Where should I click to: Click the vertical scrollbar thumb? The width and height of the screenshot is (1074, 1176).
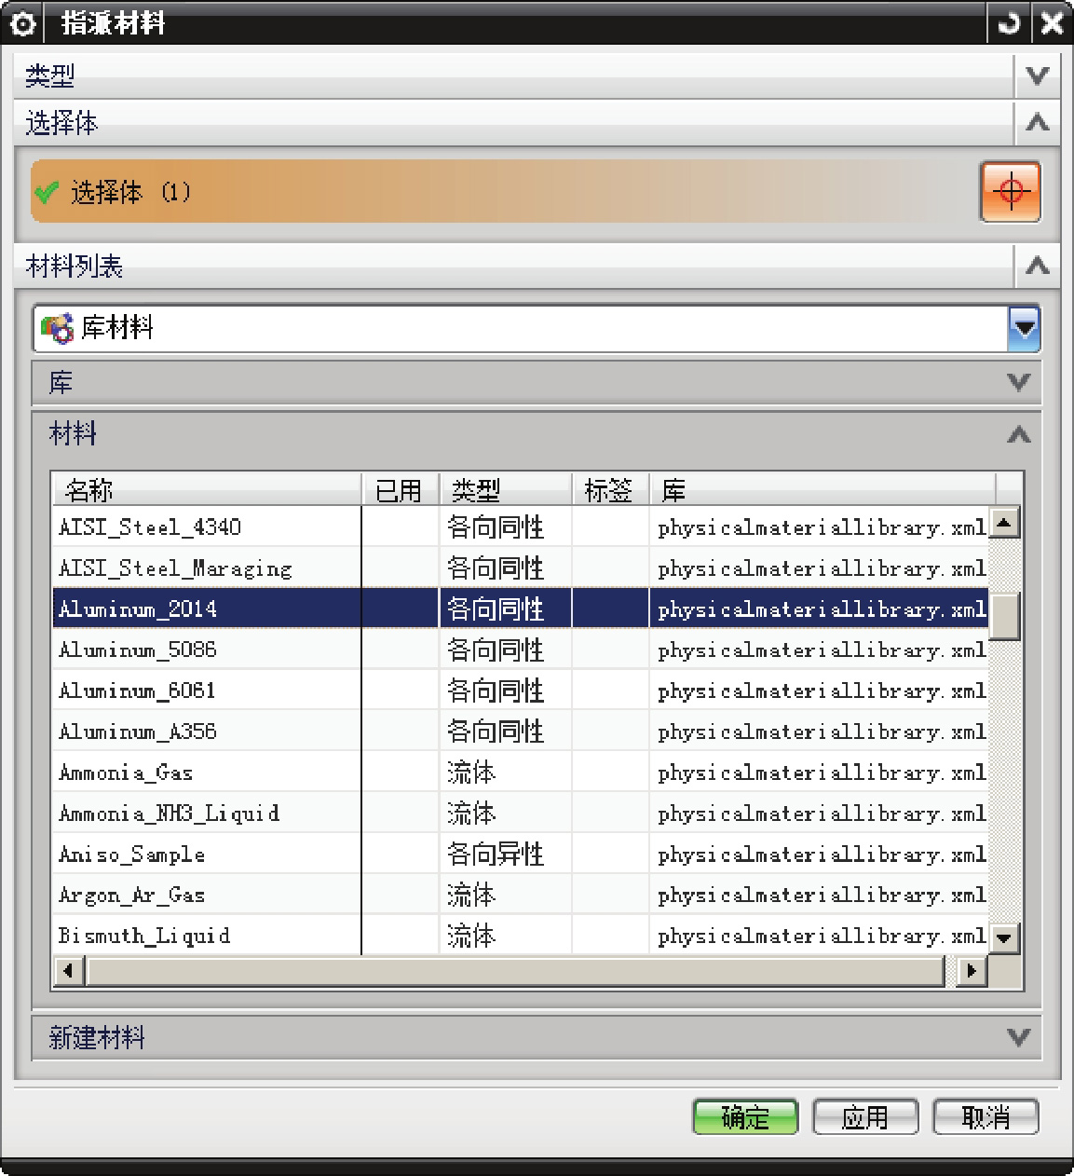(x=1004, y=617)
